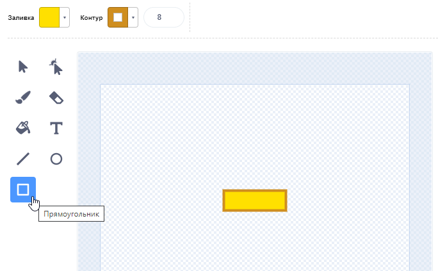Click the orange Контур outline color swatch

pyautogui.click(x=118, y=17)
